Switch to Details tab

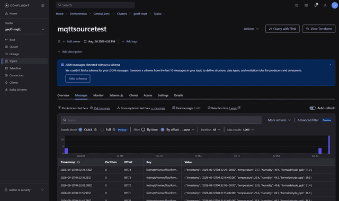(179, 95)
